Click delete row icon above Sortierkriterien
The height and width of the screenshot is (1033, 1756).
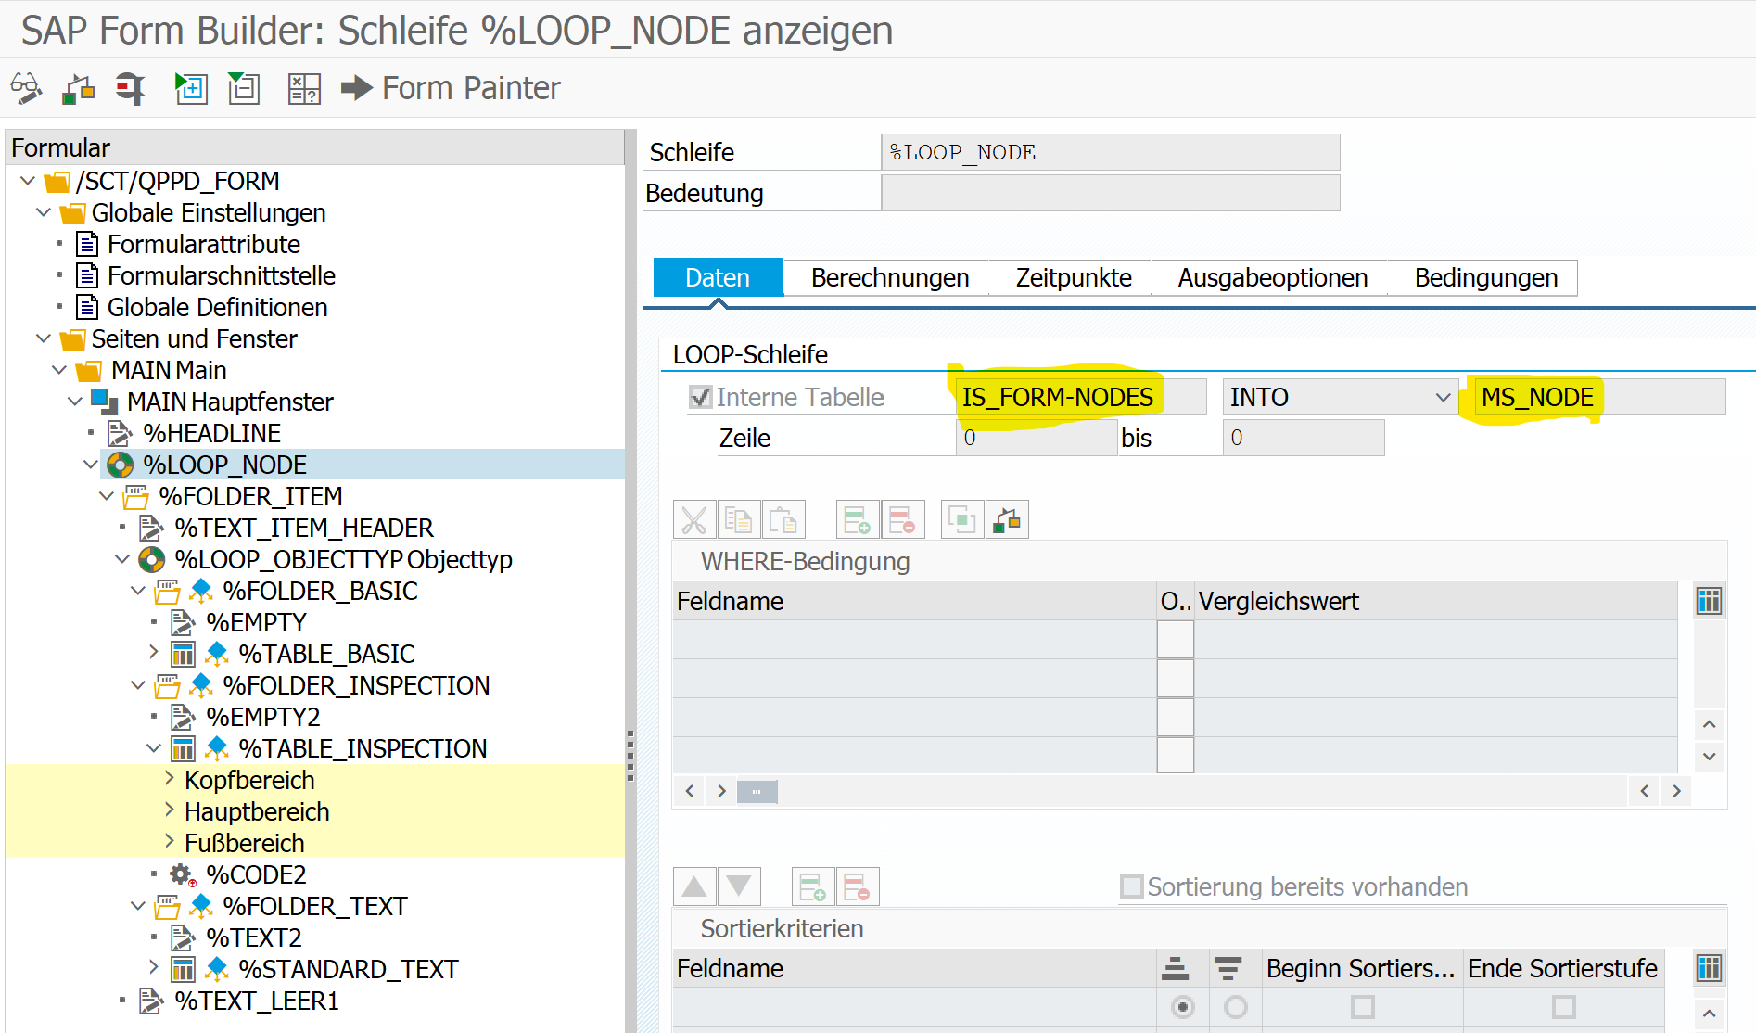click(857, 887)
